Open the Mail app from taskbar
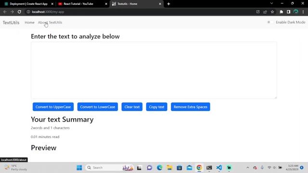The height and width of the screenshot is (173, 308). click(189, 168)
